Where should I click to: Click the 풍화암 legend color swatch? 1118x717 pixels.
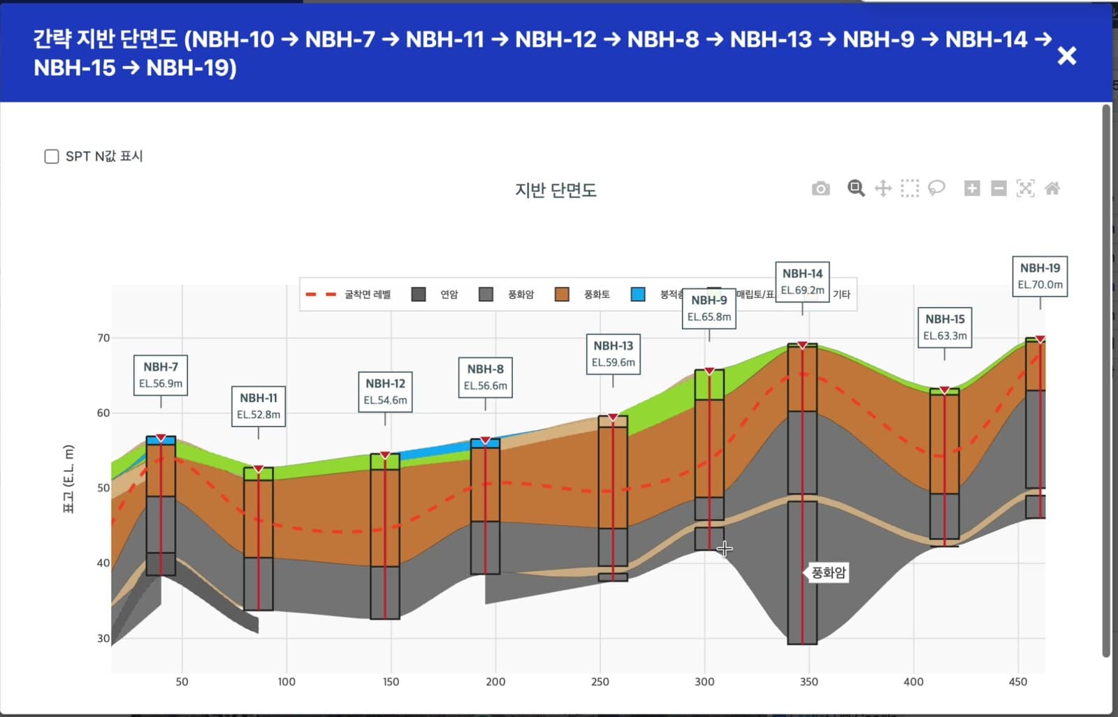[x=486, y=295]
